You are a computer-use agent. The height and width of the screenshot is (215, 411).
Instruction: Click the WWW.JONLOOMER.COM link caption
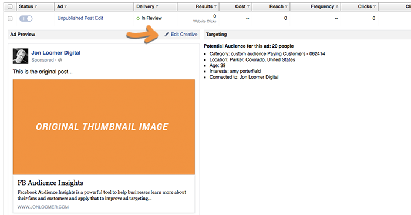pos(43,207)
